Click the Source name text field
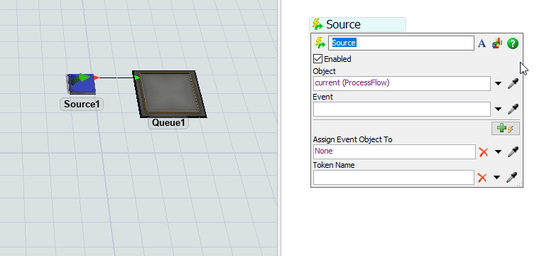This screenshot has width=554, height=256. 401,43
